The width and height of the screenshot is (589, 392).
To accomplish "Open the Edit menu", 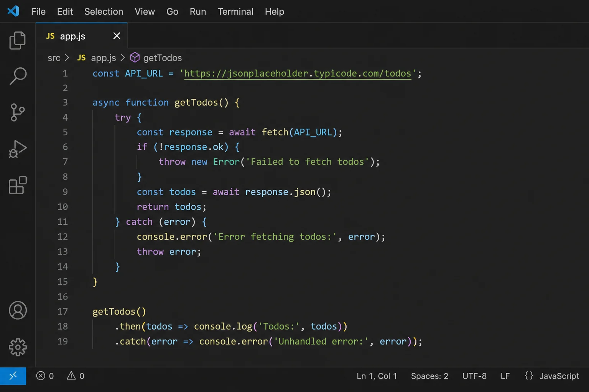I will (65, 11).
